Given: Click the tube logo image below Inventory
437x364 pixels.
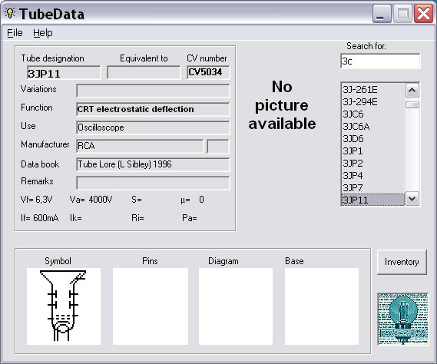Looking at the screenshot, I should tap(402, 319).
